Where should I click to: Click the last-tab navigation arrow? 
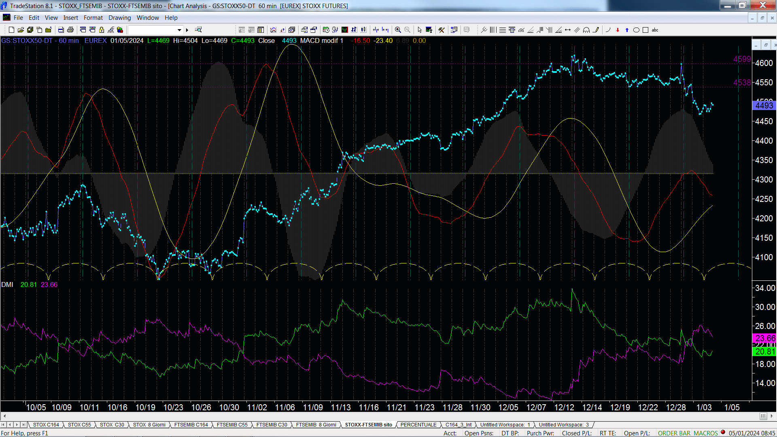(x=24, y=425)
